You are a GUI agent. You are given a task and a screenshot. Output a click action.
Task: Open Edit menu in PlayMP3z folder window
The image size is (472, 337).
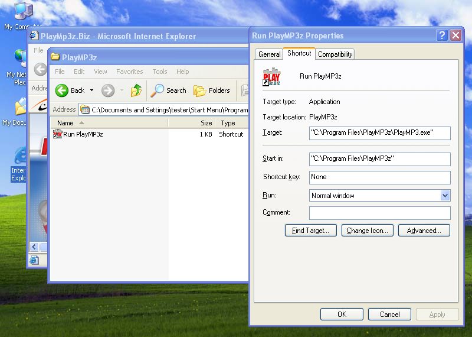click(x=79, y=72)
